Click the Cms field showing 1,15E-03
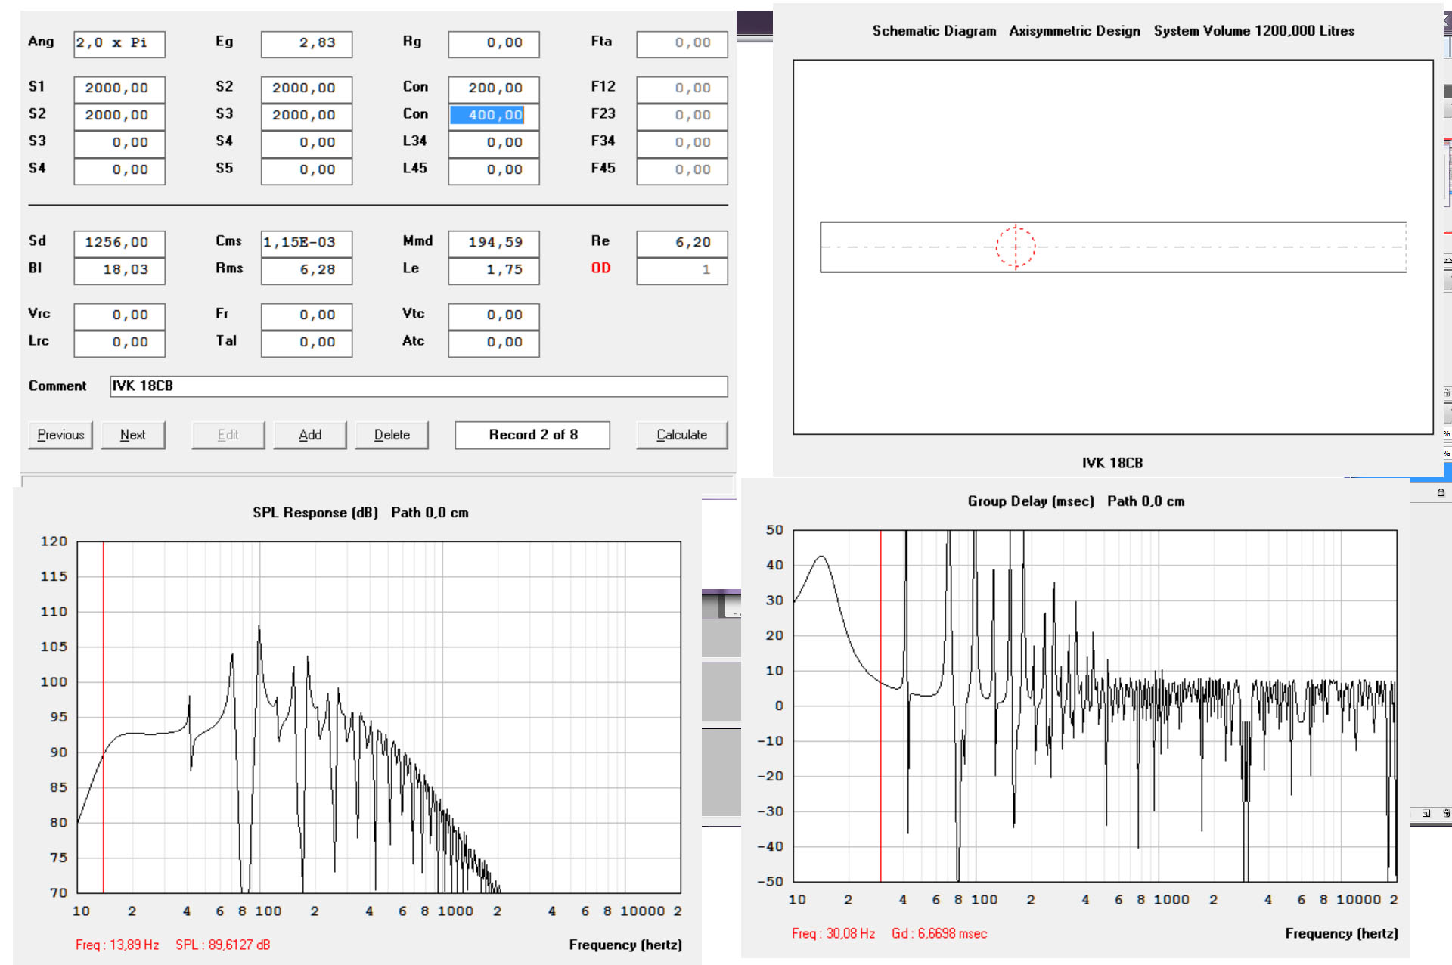 (306, 243)
